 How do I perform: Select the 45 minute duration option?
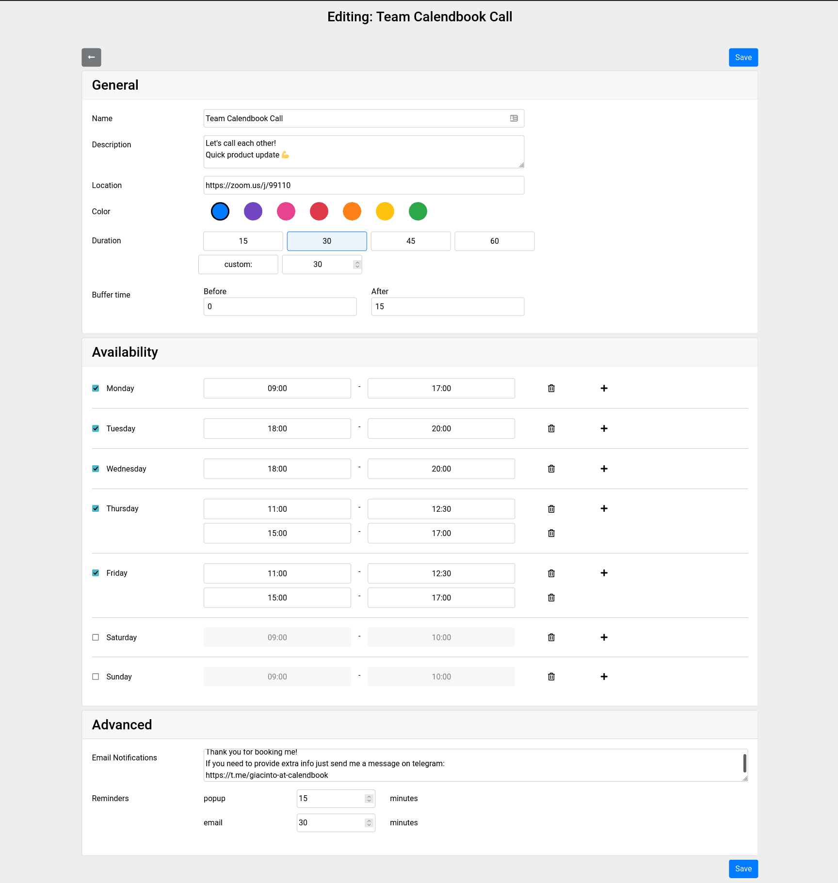(x=410, y=241)
